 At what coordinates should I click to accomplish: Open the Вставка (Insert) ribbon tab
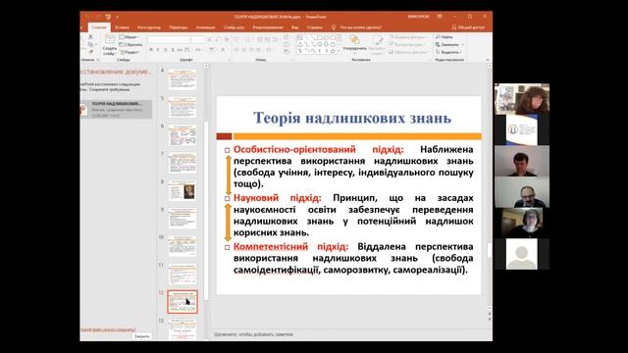pos(122,27)
